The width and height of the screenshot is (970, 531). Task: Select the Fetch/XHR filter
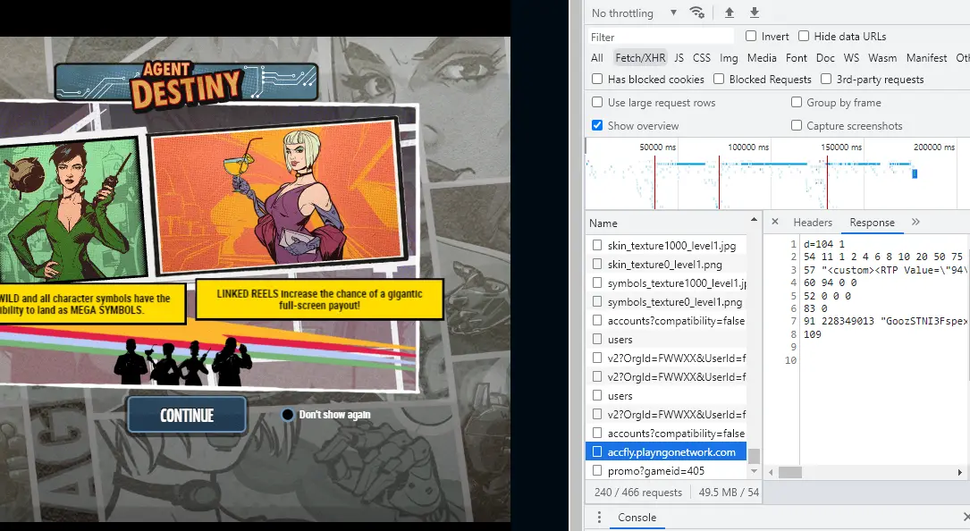click(640, 57)
